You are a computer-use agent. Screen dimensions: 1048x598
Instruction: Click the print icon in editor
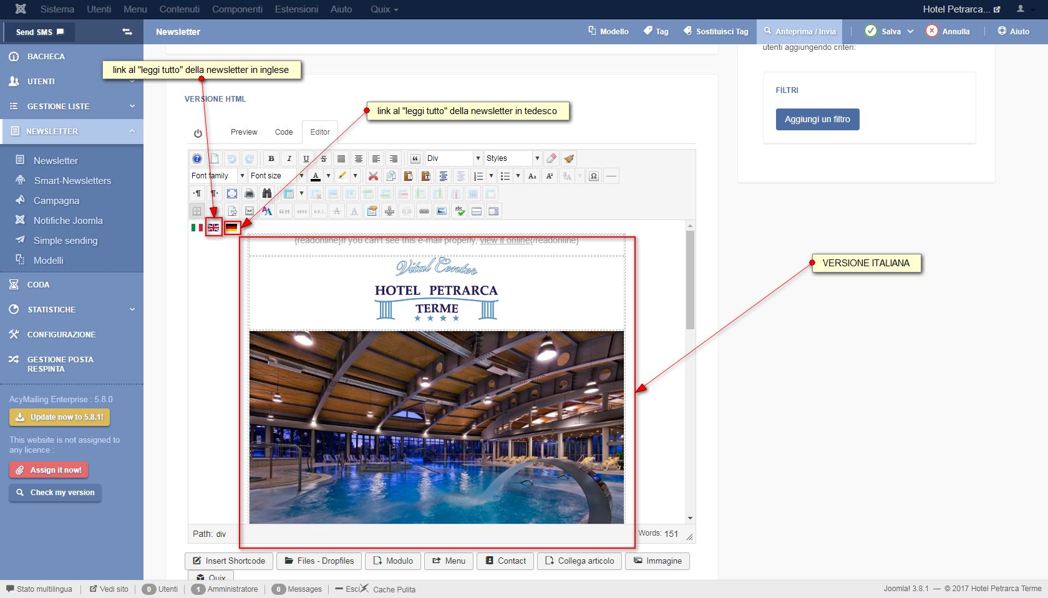250,193
